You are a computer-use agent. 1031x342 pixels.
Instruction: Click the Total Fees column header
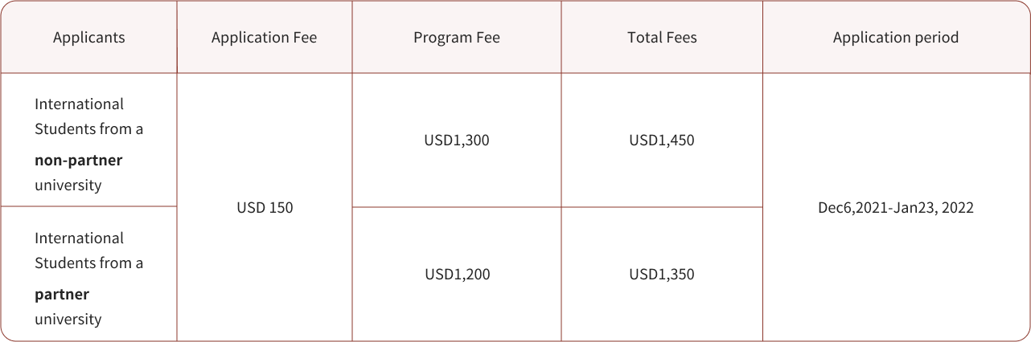(662, 38)
